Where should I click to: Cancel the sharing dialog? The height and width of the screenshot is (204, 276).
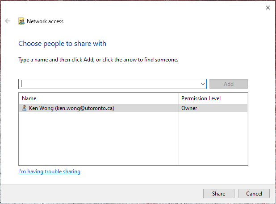click(x=254, y=193)
